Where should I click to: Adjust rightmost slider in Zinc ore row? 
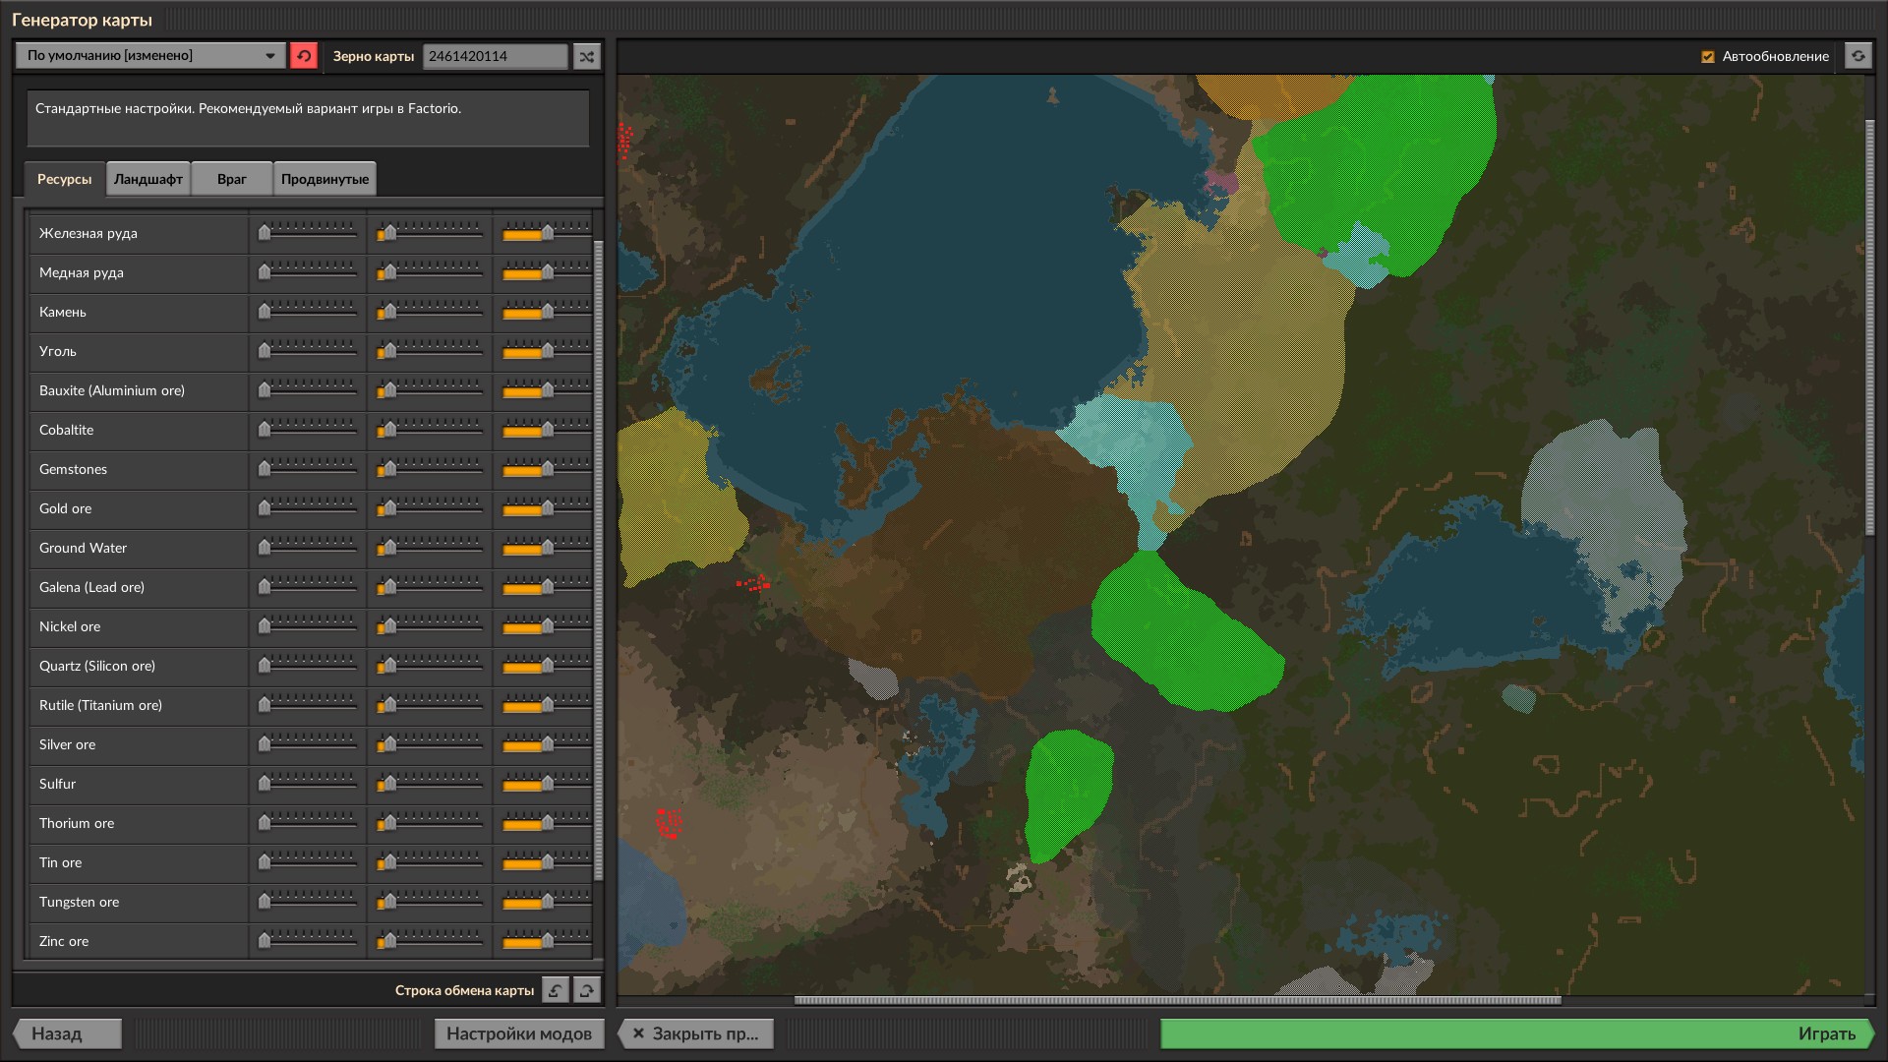pyautogui.click(x=547, y=941)
